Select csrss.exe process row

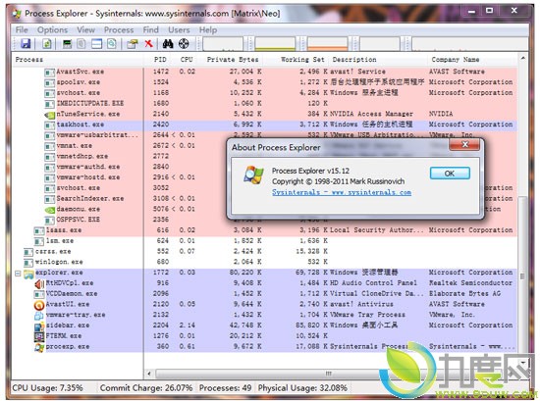click(x=264, y=251)
